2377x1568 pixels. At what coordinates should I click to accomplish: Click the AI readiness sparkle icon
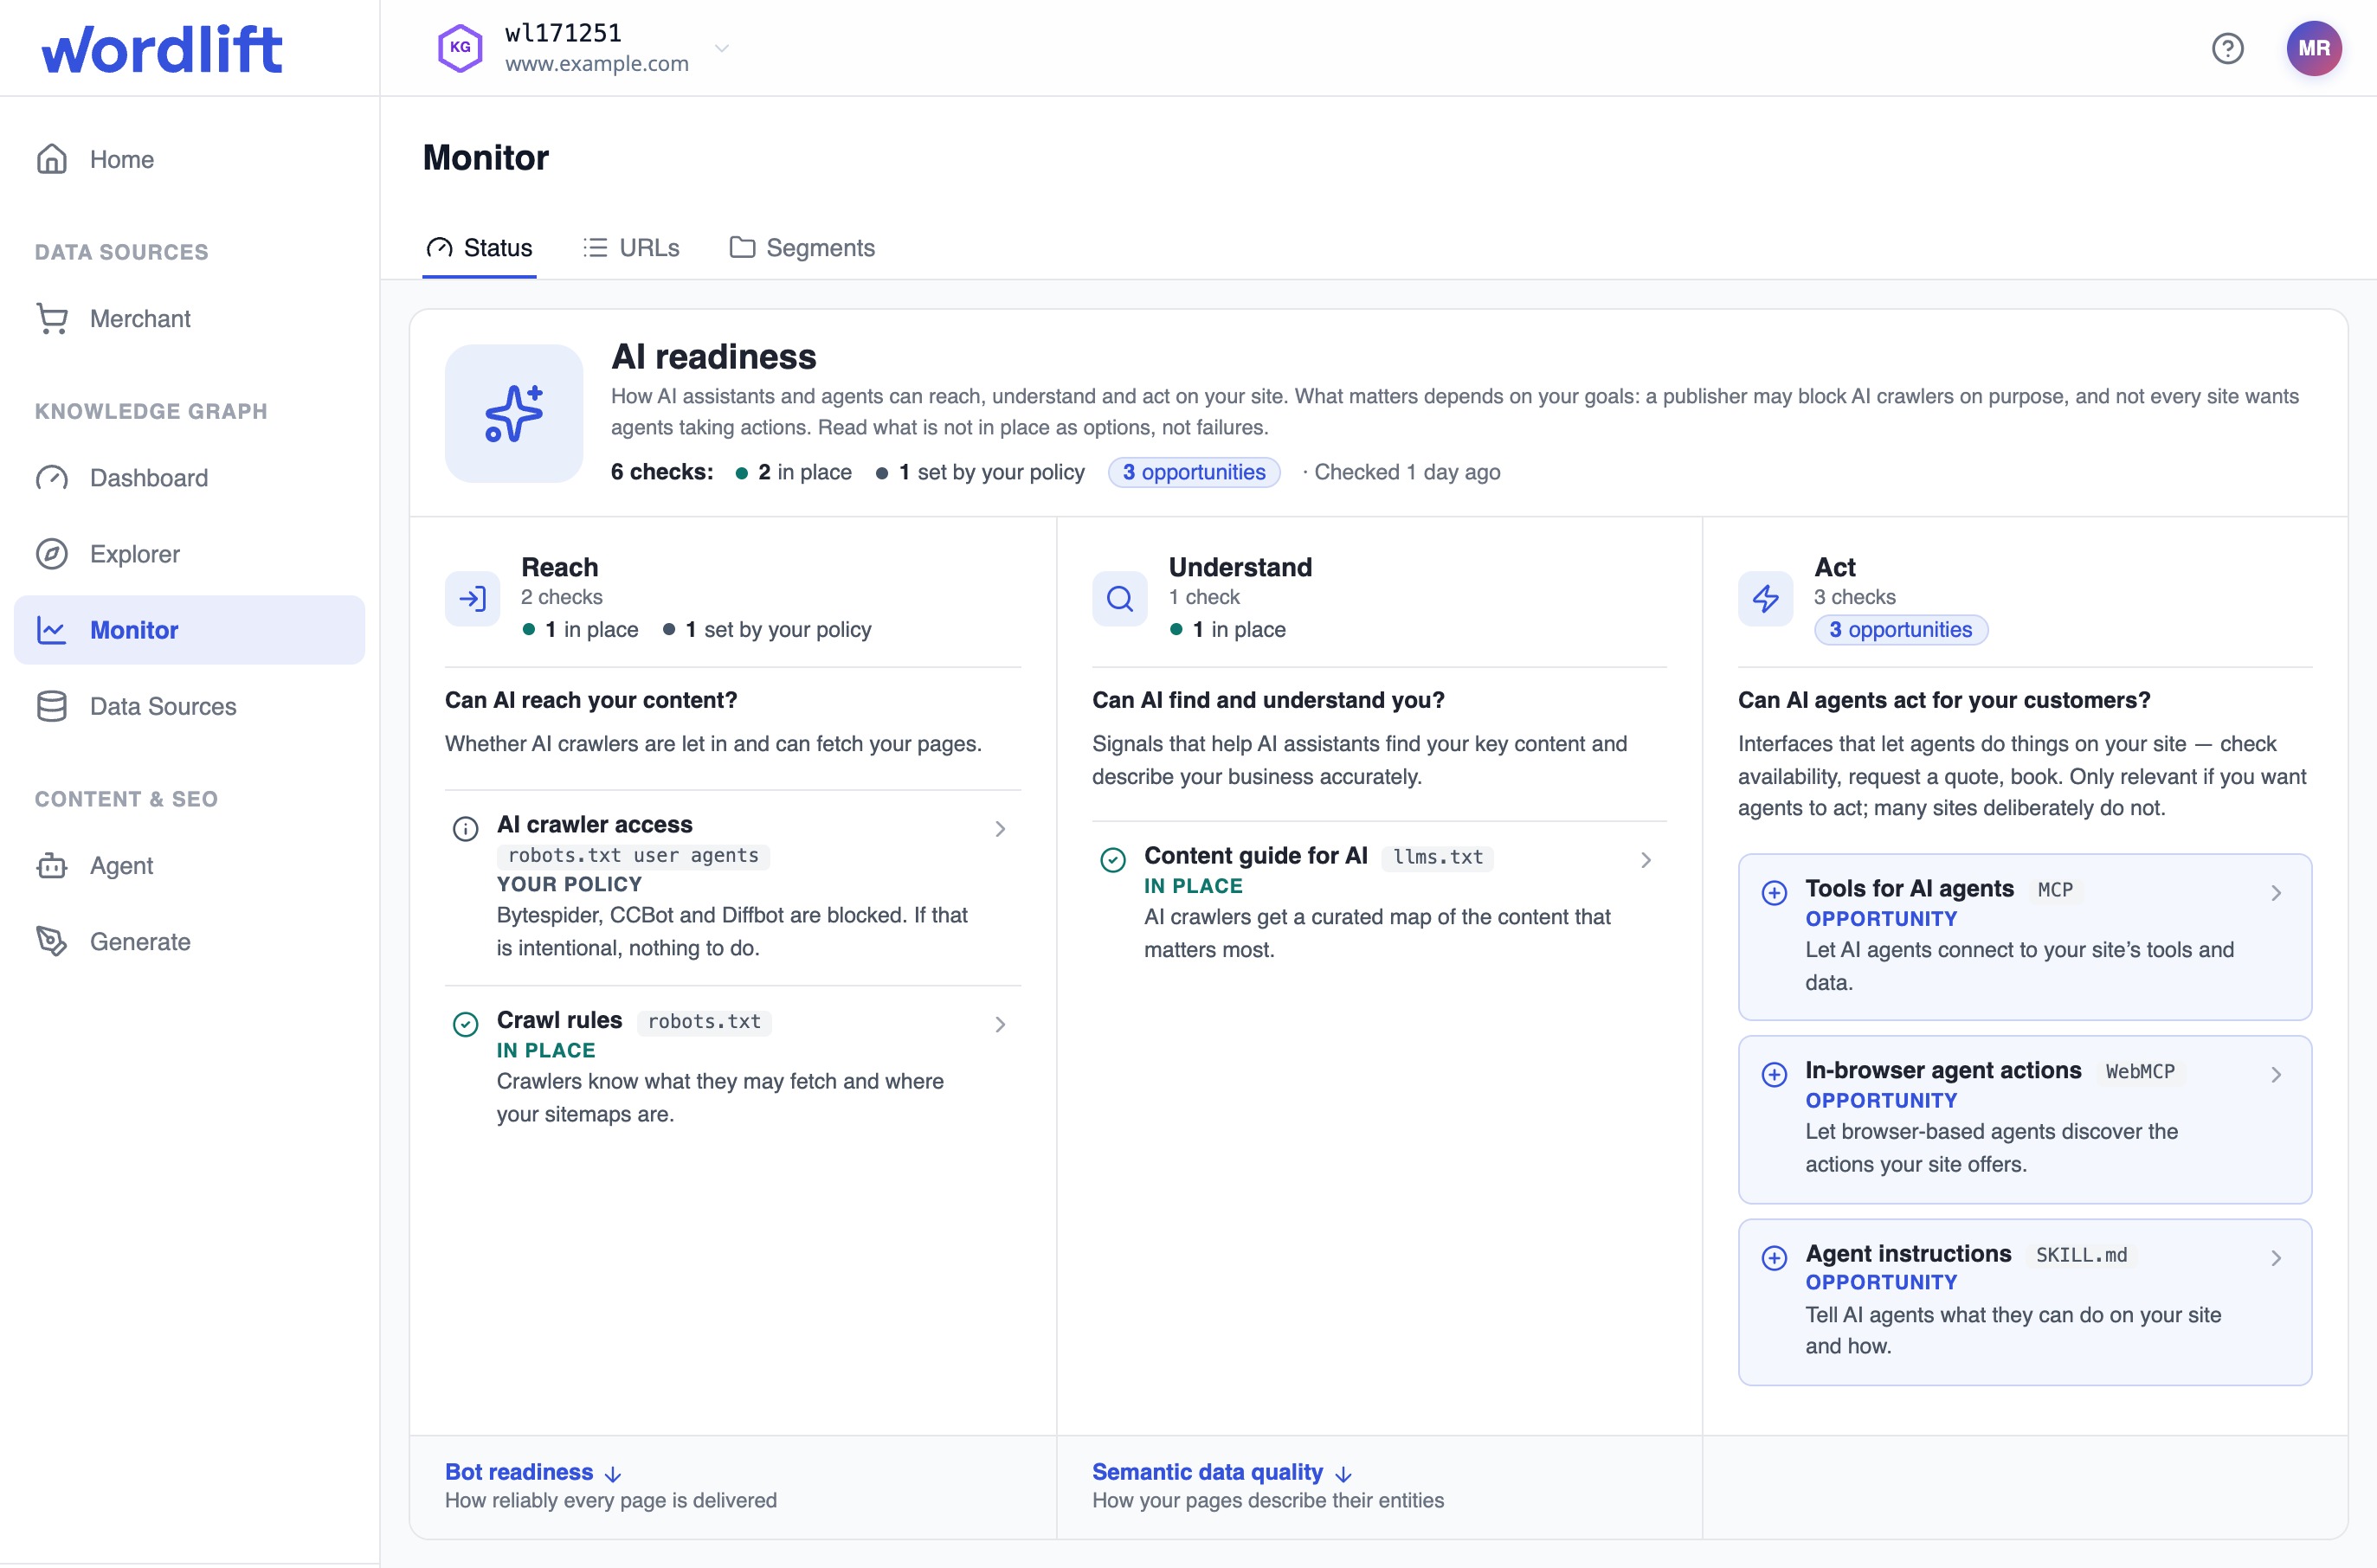point(514,413)
